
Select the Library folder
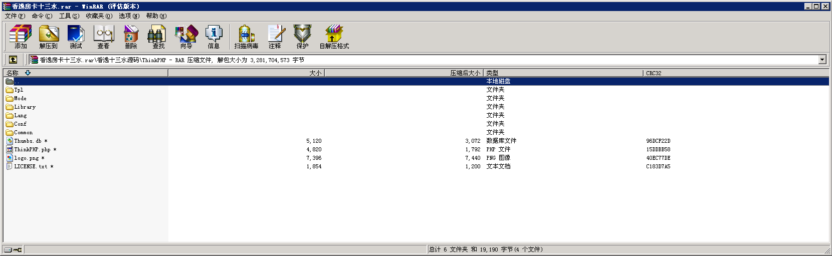click(x=25, y=107)
